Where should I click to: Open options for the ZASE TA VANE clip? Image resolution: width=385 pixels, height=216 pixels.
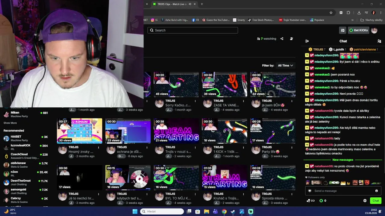tap(244, 101)
